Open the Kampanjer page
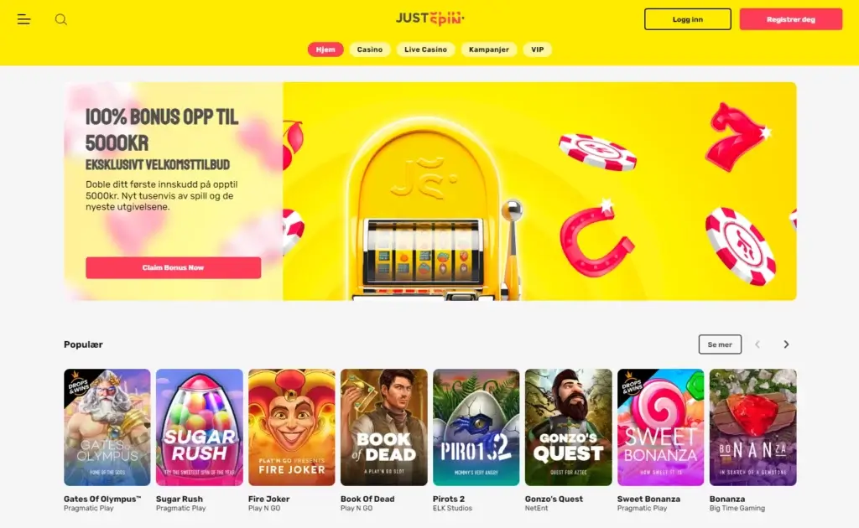This screenshot has height=528, width=859. [x=489, y=49]
